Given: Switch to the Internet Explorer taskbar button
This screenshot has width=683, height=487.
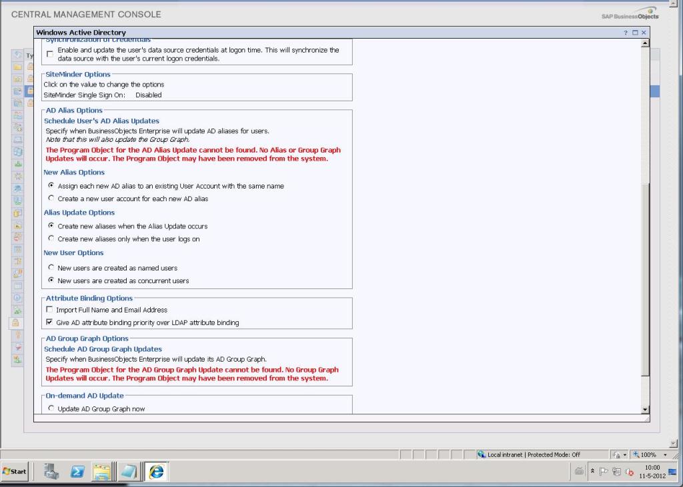Looking at the screenshot, I should (156, 471).
